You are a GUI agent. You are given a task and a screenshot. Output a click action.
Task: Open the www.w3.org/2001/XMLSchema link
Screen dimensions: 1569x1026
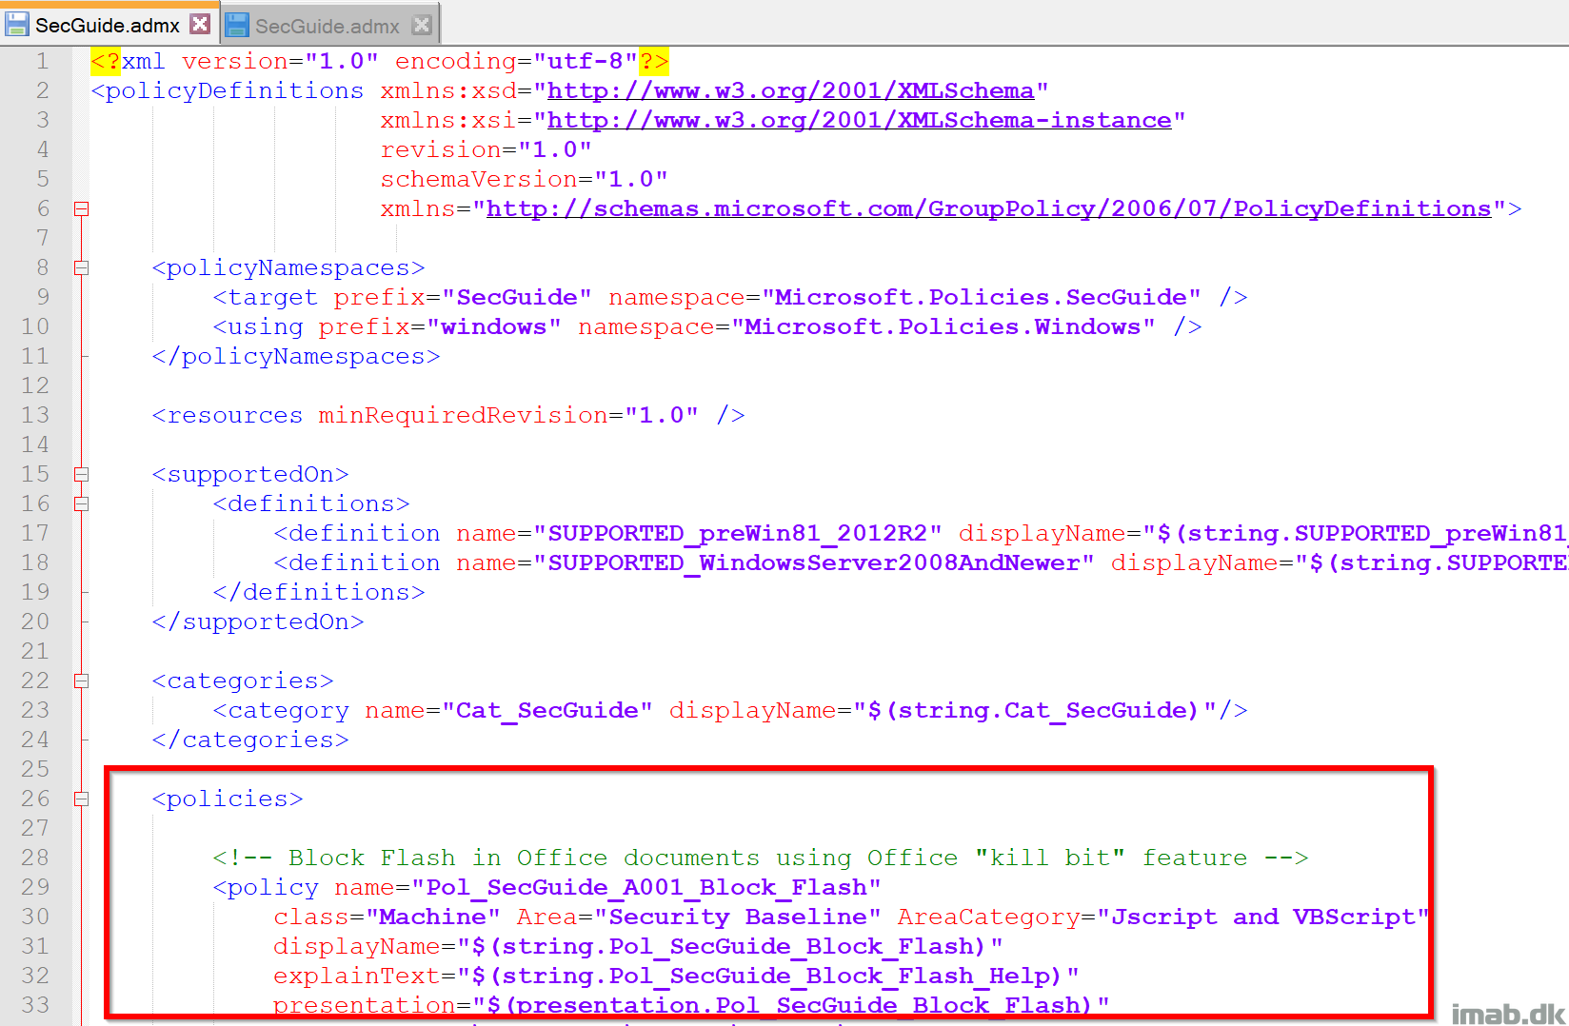[x=790, y=90]
